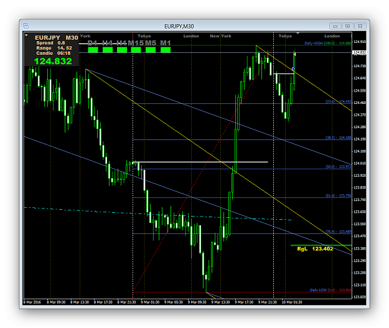
Task: Click the '(61.8) - 123.756' Fibonacci label
Action: 339,196
